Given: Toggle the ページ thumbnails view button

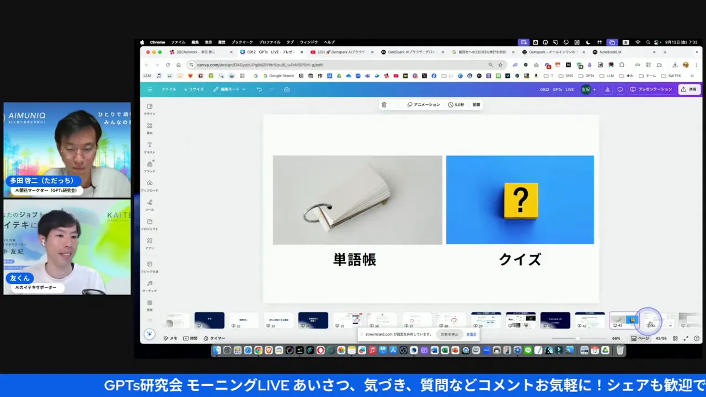Looking at the screenshot, I should pyautogui.click(x=640, y=339).
